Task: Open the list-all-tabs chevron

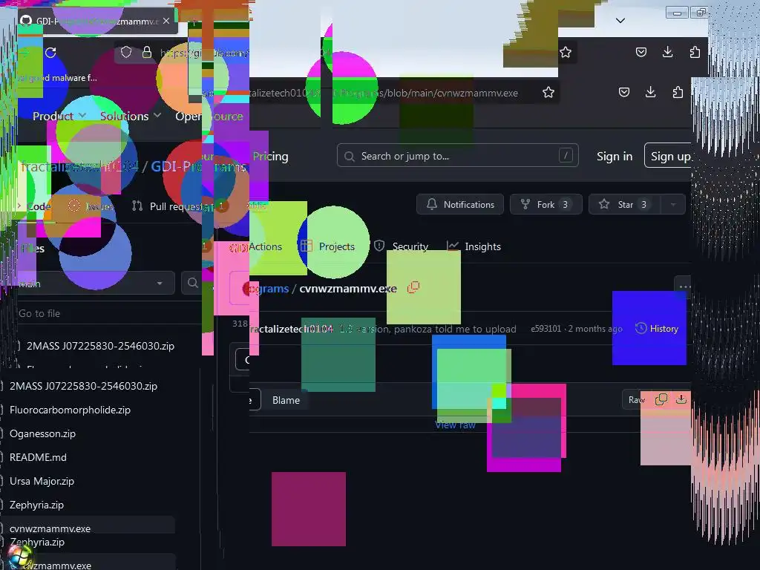Action: point(620,20)
